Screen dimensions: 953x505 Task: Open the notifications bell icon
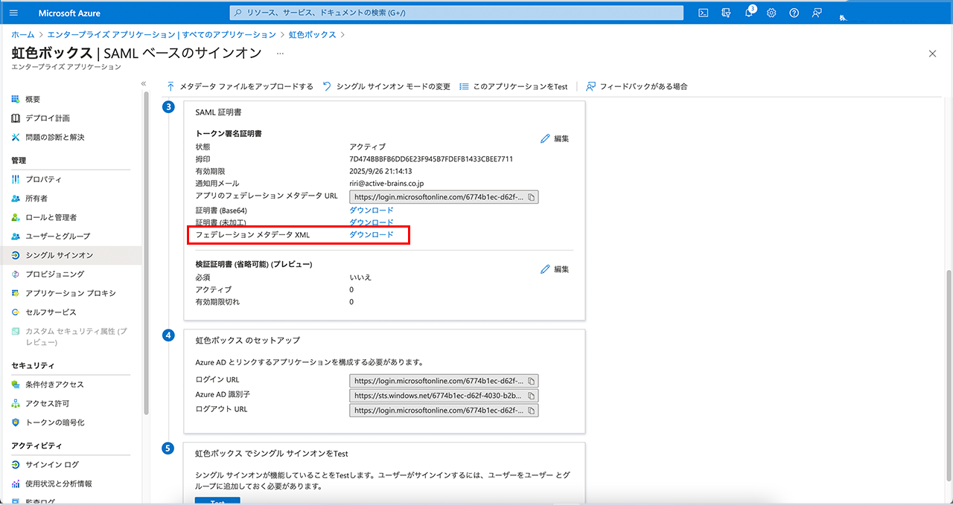coord(749,13)
